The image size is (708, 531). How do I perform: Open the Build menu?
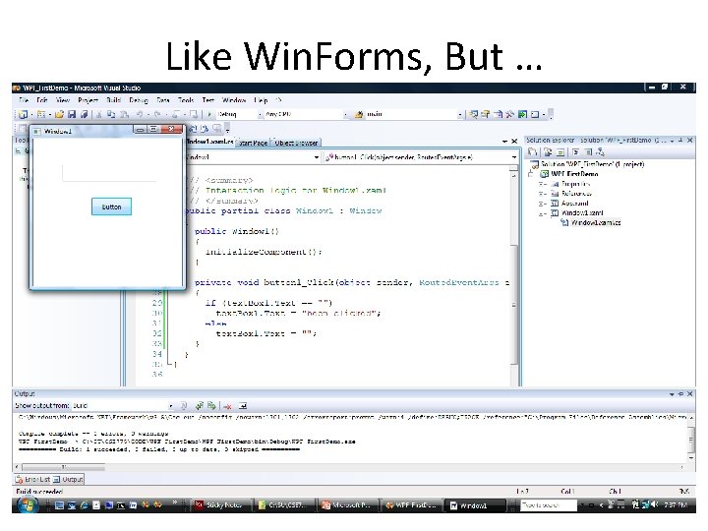113,100
